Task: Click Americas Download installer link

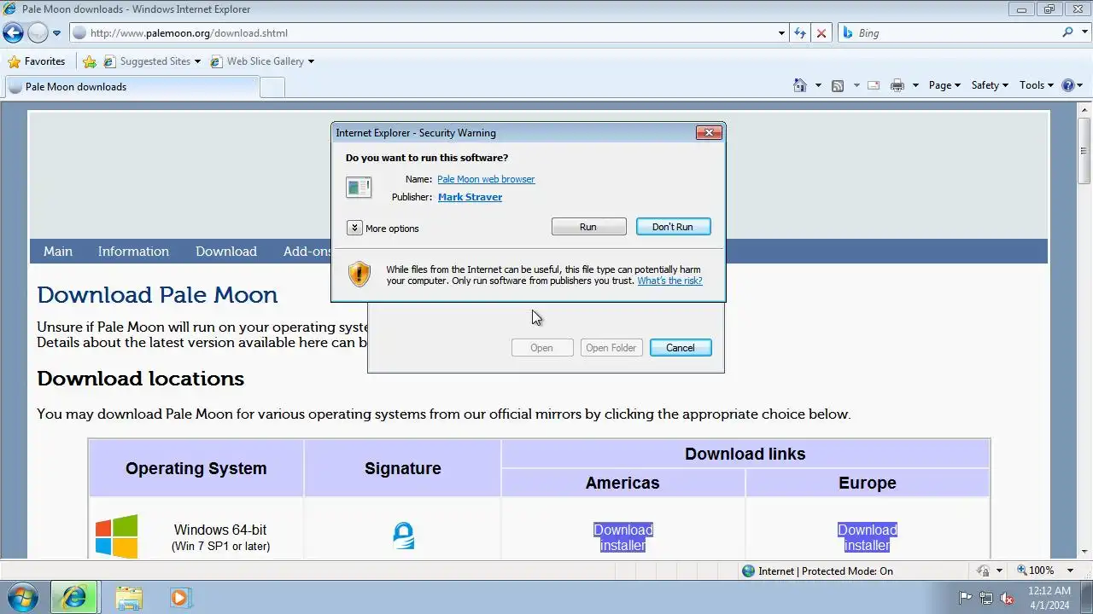Action: (x=623, y=537)
